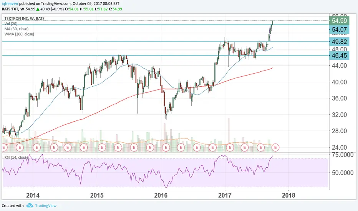Image resolution: width=358 pixels, height=211 pixels.
Task: Click the MA (30, close) indicator label
Action: click(x=17, y=29)
